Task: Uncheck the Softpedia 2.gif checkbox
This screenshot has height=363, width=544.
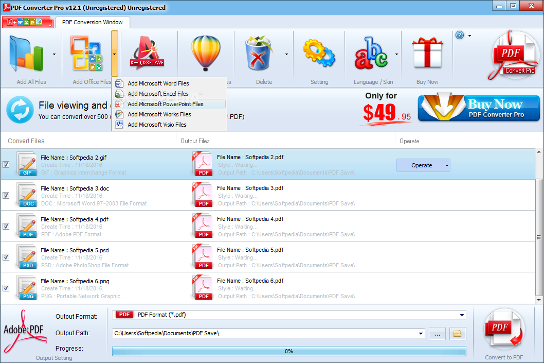Action: 6,165
